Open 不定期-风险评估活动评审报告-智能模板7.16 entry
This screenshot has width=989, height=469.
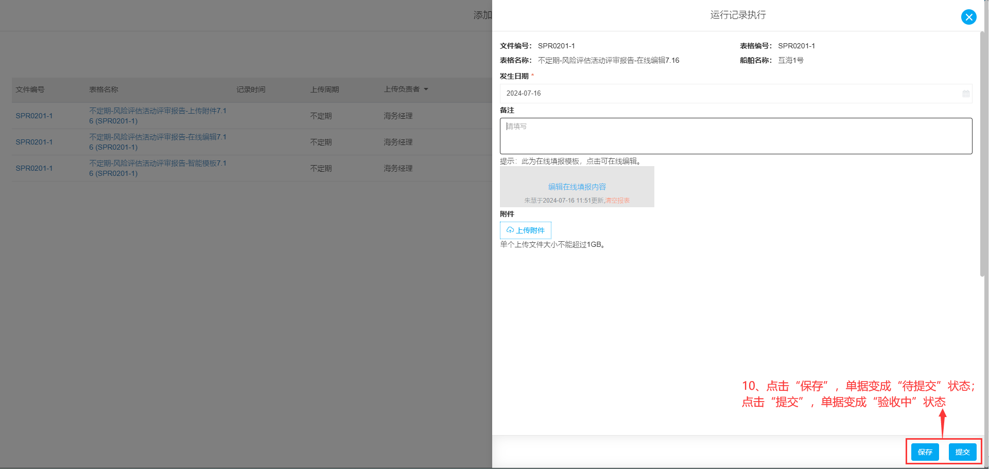pyautogui.click(x=158, y=168)
